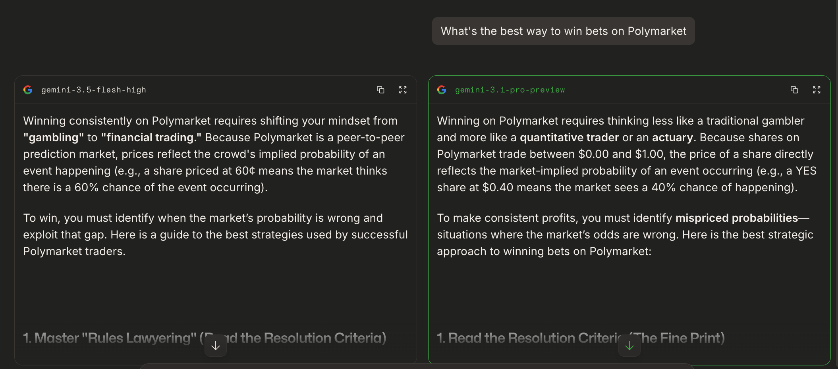Click the Polymarket question prompt bubble

[564, 31]
